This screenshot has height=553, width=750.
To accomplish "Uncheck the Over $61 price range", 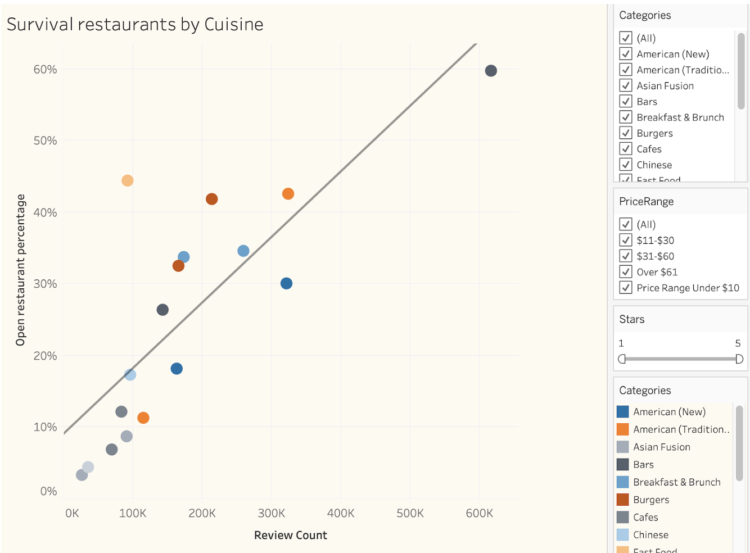I will (x=625, y=271).
